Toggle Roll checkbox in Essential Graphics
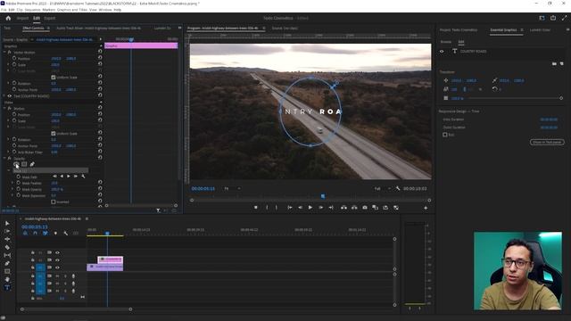 (x=445, y=135)
